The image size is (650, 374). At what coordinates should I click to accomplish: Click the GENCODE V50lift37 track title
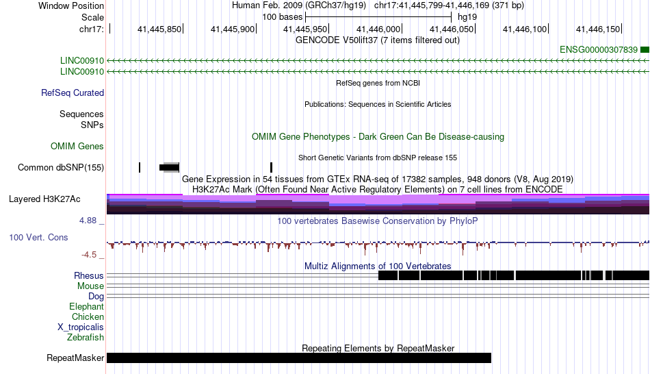point(378,40)
